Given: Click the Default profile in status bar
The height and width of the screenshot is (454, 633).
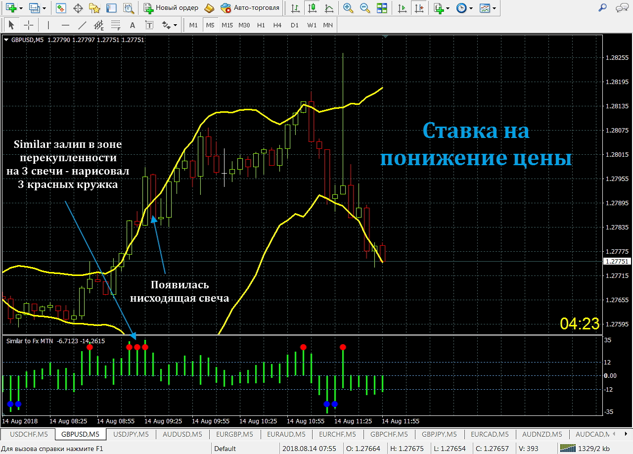Looking at the screenshot, I should 225,449.
